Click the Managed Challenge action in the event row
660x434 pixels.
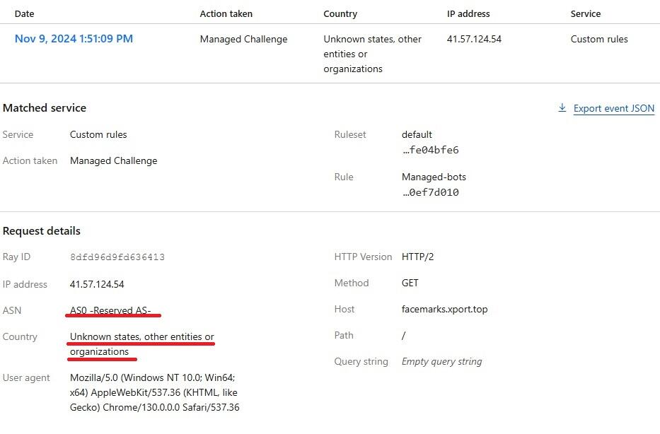[244, 39]
